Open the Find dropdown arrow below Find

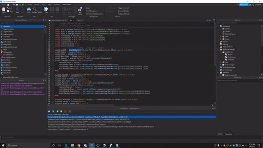pyautogui.click(x=29, y=15)
